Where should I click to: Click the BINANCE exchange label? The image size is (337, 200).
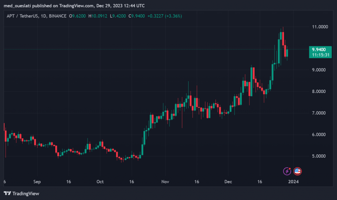click(x=57, y=16)
